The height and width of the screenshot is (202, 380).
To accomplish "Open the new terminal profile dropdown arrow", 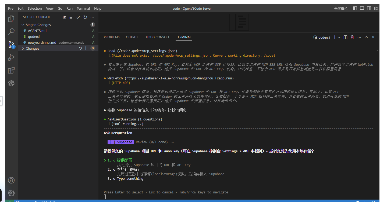I will pos(339,37).
